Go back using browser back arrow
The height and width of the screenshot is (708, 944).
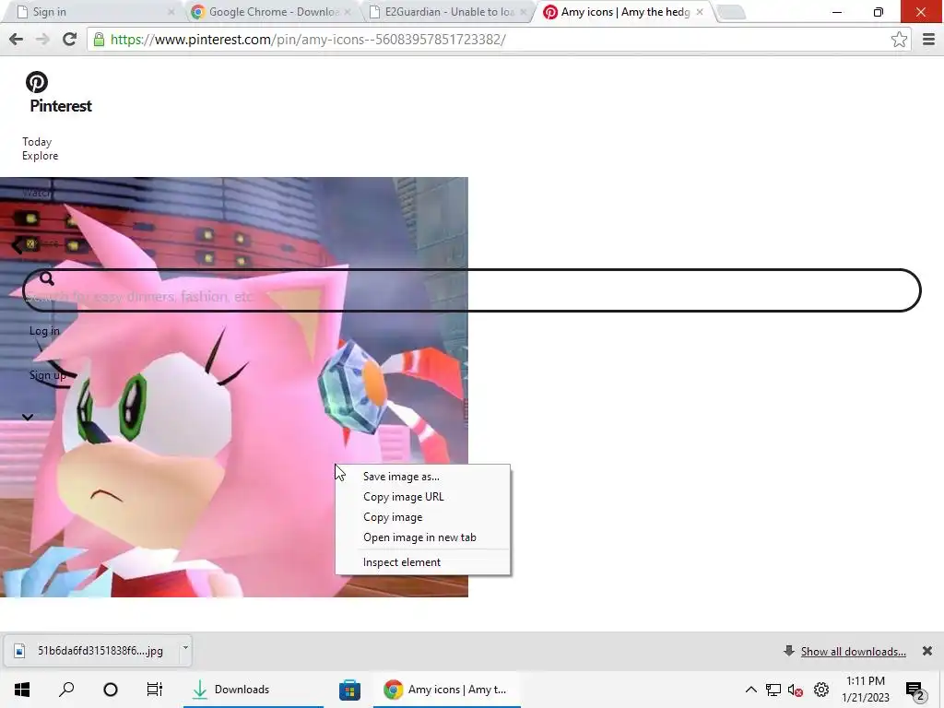[17, 40]
